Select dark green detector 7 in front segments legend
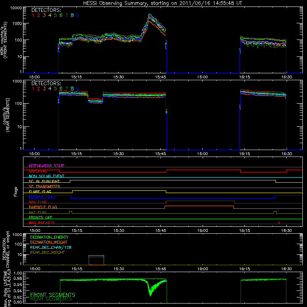Viewport: 307px width, 307px height. [66, 15]
